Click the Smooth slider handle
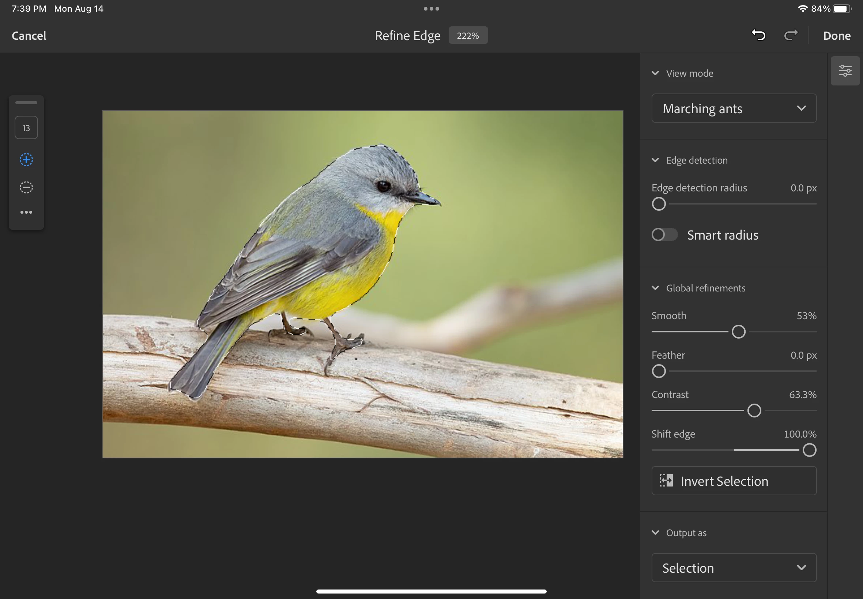This screenshot has height=599, width=863. 738,332
